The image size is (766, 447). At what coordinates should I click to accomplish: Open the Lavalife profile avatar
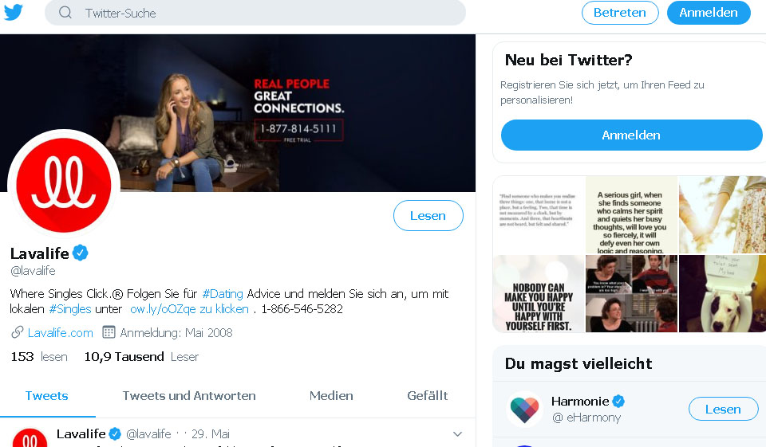(x=64, y=185)
